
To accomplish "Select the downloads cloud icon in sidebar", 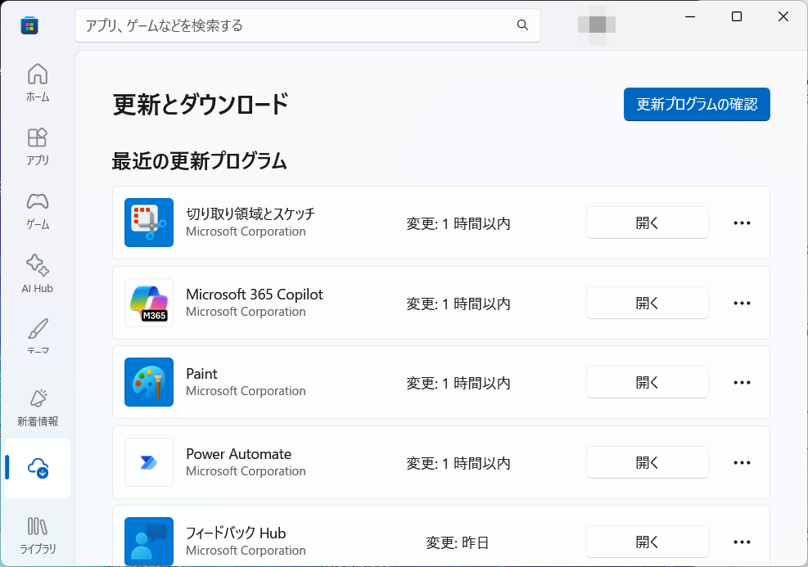I will [38, 468].
